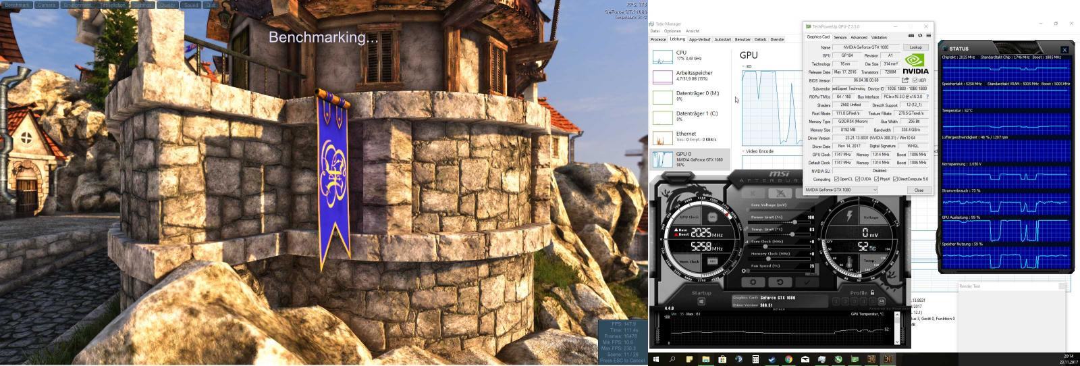Toggle UEFI checkbox in GPU-Z
1080x366 pixels.
click(x=915, y=80)
